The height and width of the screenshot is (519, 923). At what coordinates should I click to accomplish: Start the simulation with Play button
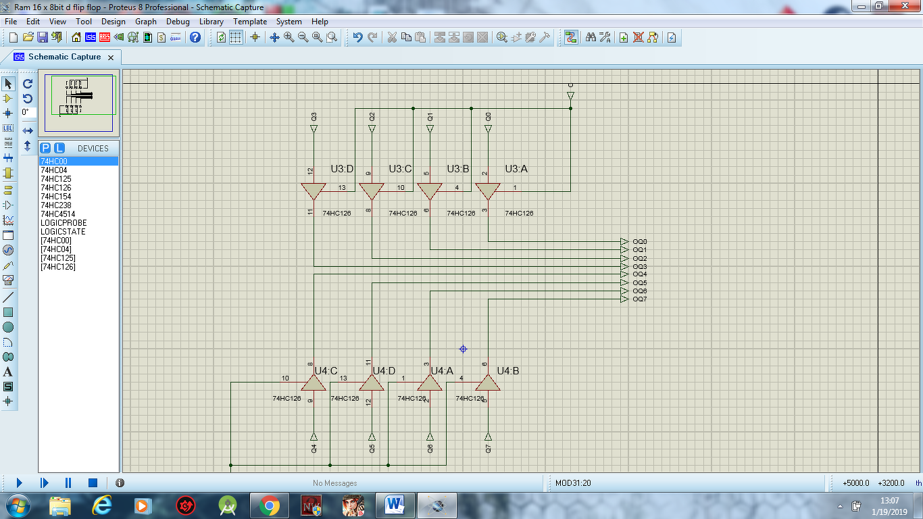19,483
